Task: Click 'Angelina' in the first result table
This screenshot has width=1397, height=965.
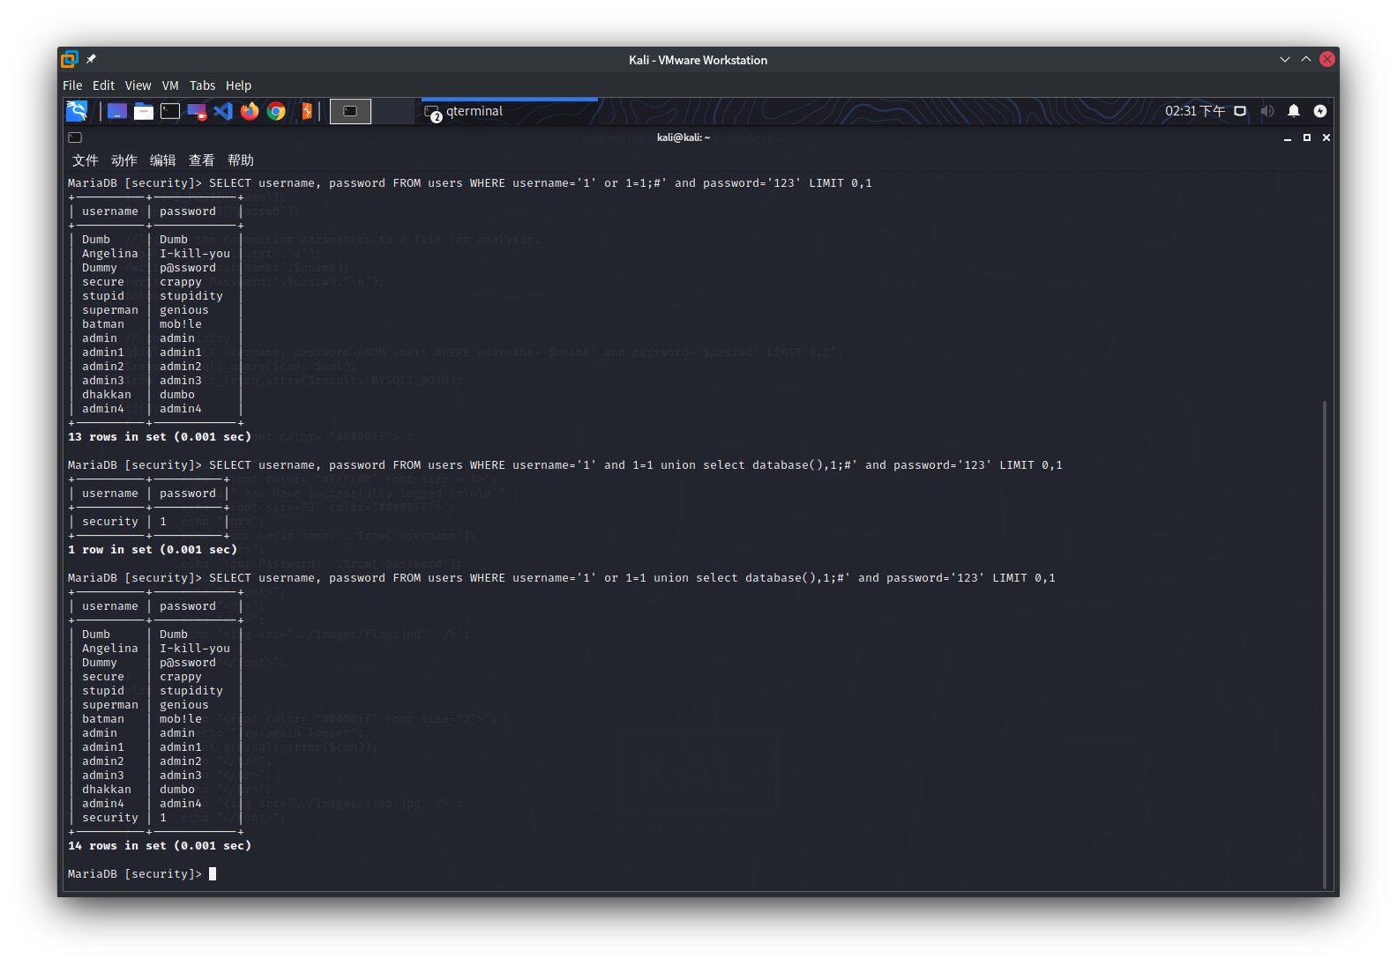Action: [x=110, y=254]
